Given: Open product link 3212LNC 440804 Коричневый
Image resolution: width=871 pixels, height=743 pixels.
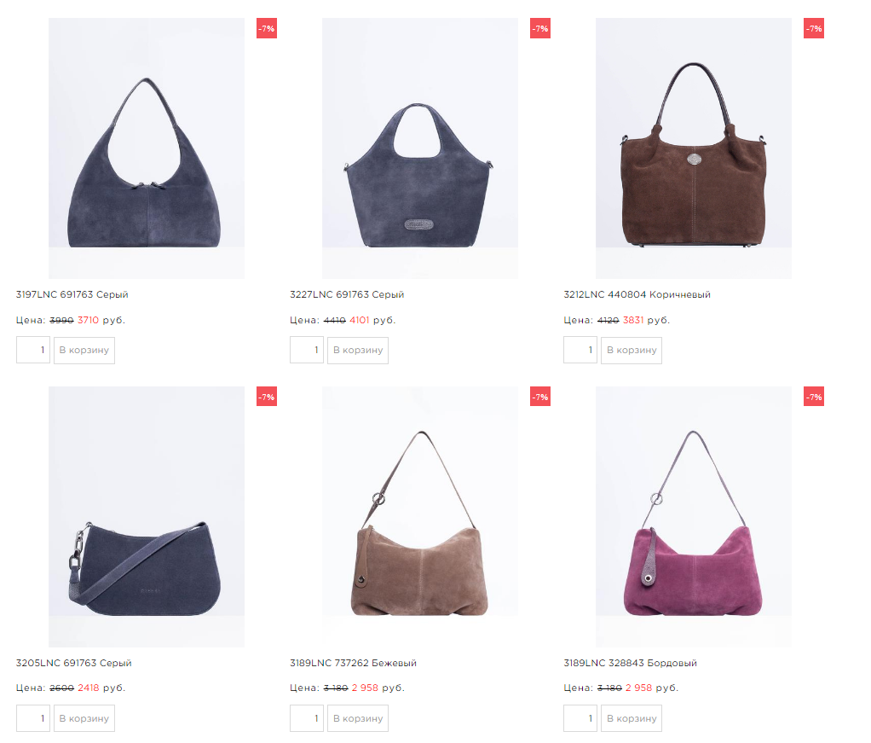Looking at the screenshot, I should coord(637,294).
